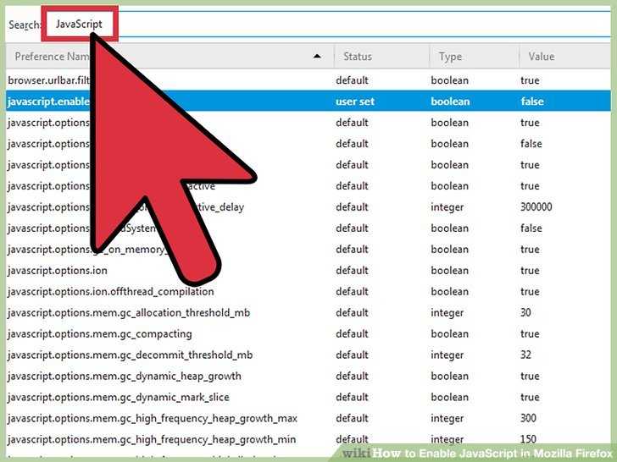Click the integer type beside the 300000 value
The height and width of the screenshot is (462, 617).
(447, 207)
